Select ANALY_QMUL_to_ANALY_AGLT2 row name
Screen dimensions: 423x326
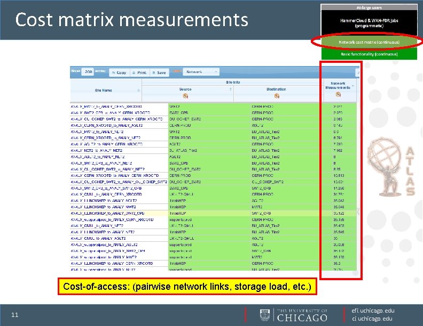[98, 238]
